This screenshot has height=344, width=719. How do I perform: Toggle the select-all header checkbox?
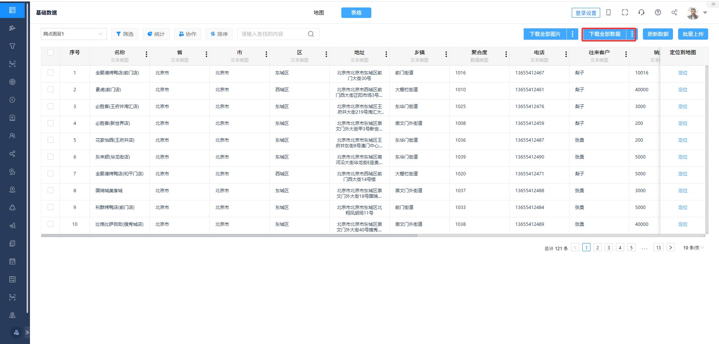[x=51, y=52]
